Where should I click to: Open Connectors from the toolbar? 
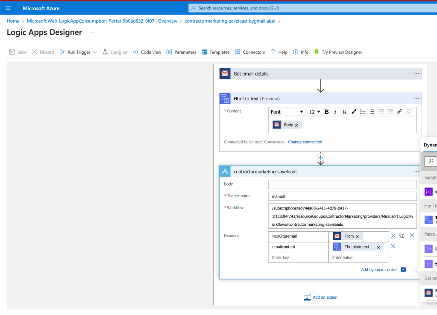pyautogui.click(x=250, y=52)
